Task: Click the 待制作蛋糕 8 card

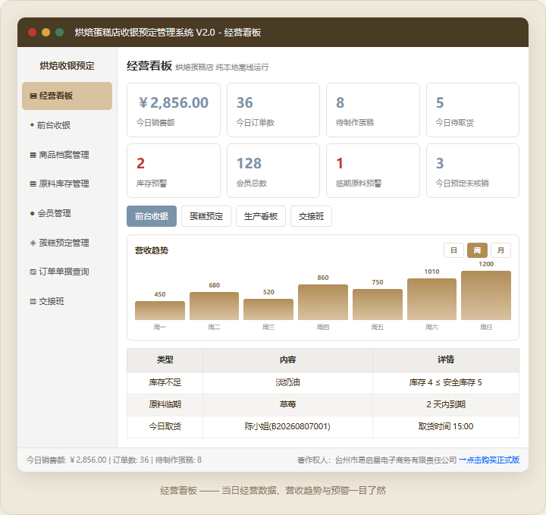Action: point(373,110)
